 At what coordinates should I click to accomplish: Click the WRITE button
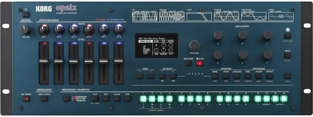288,55
